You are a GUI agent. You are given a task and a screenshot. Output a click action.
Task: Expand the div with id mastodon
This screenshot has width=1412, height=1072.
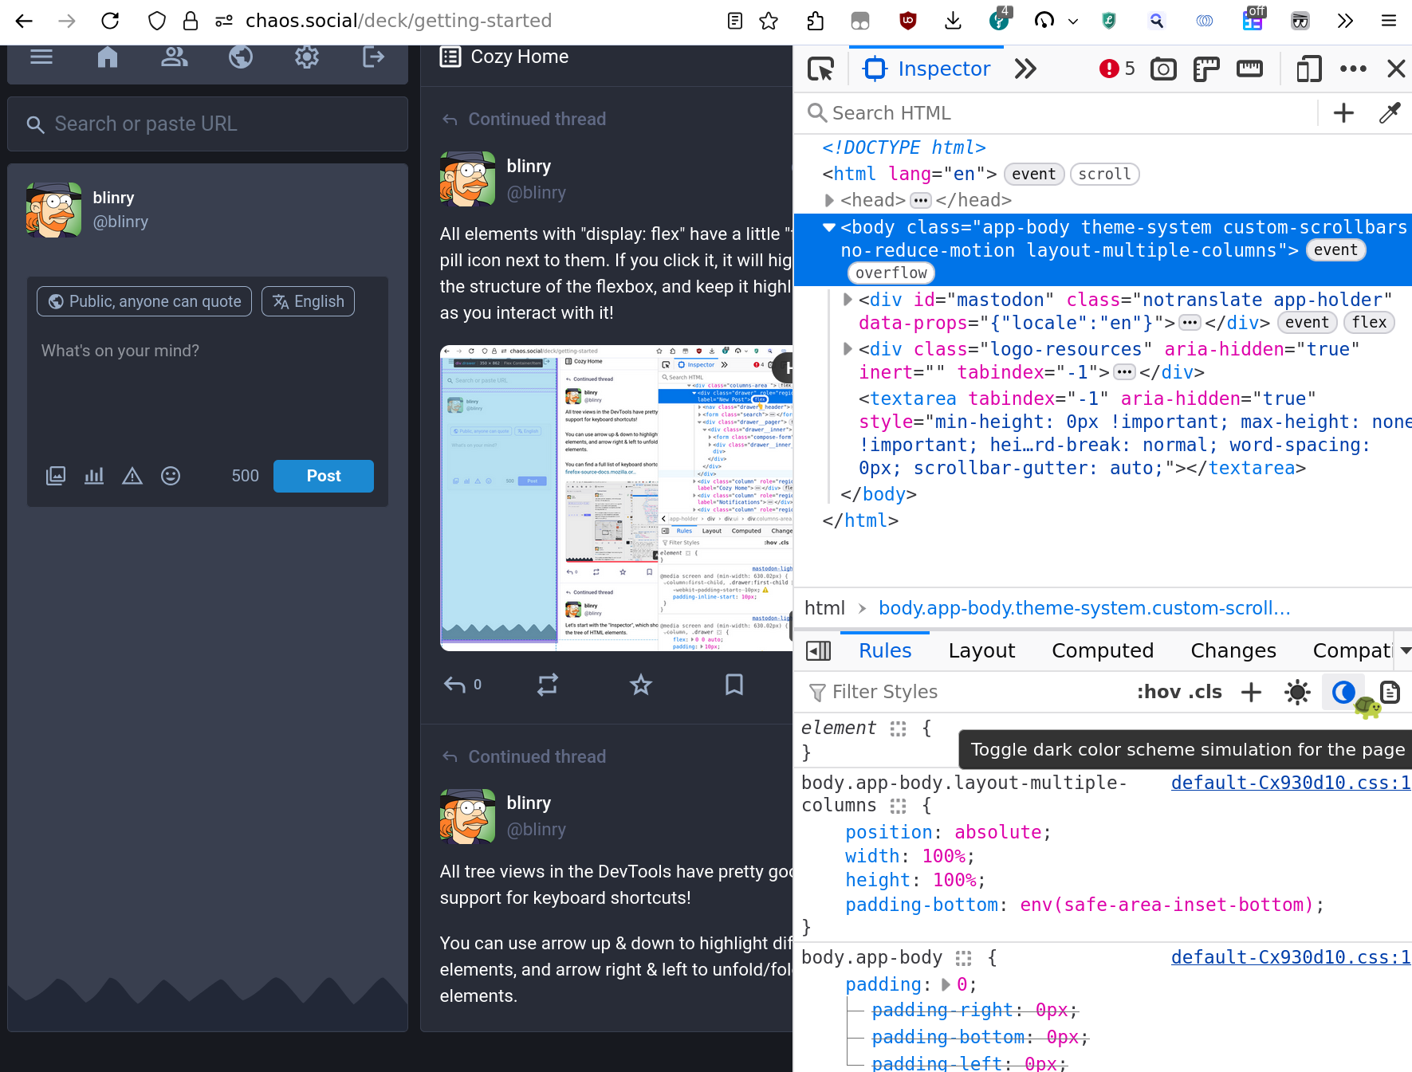(847, 300)
